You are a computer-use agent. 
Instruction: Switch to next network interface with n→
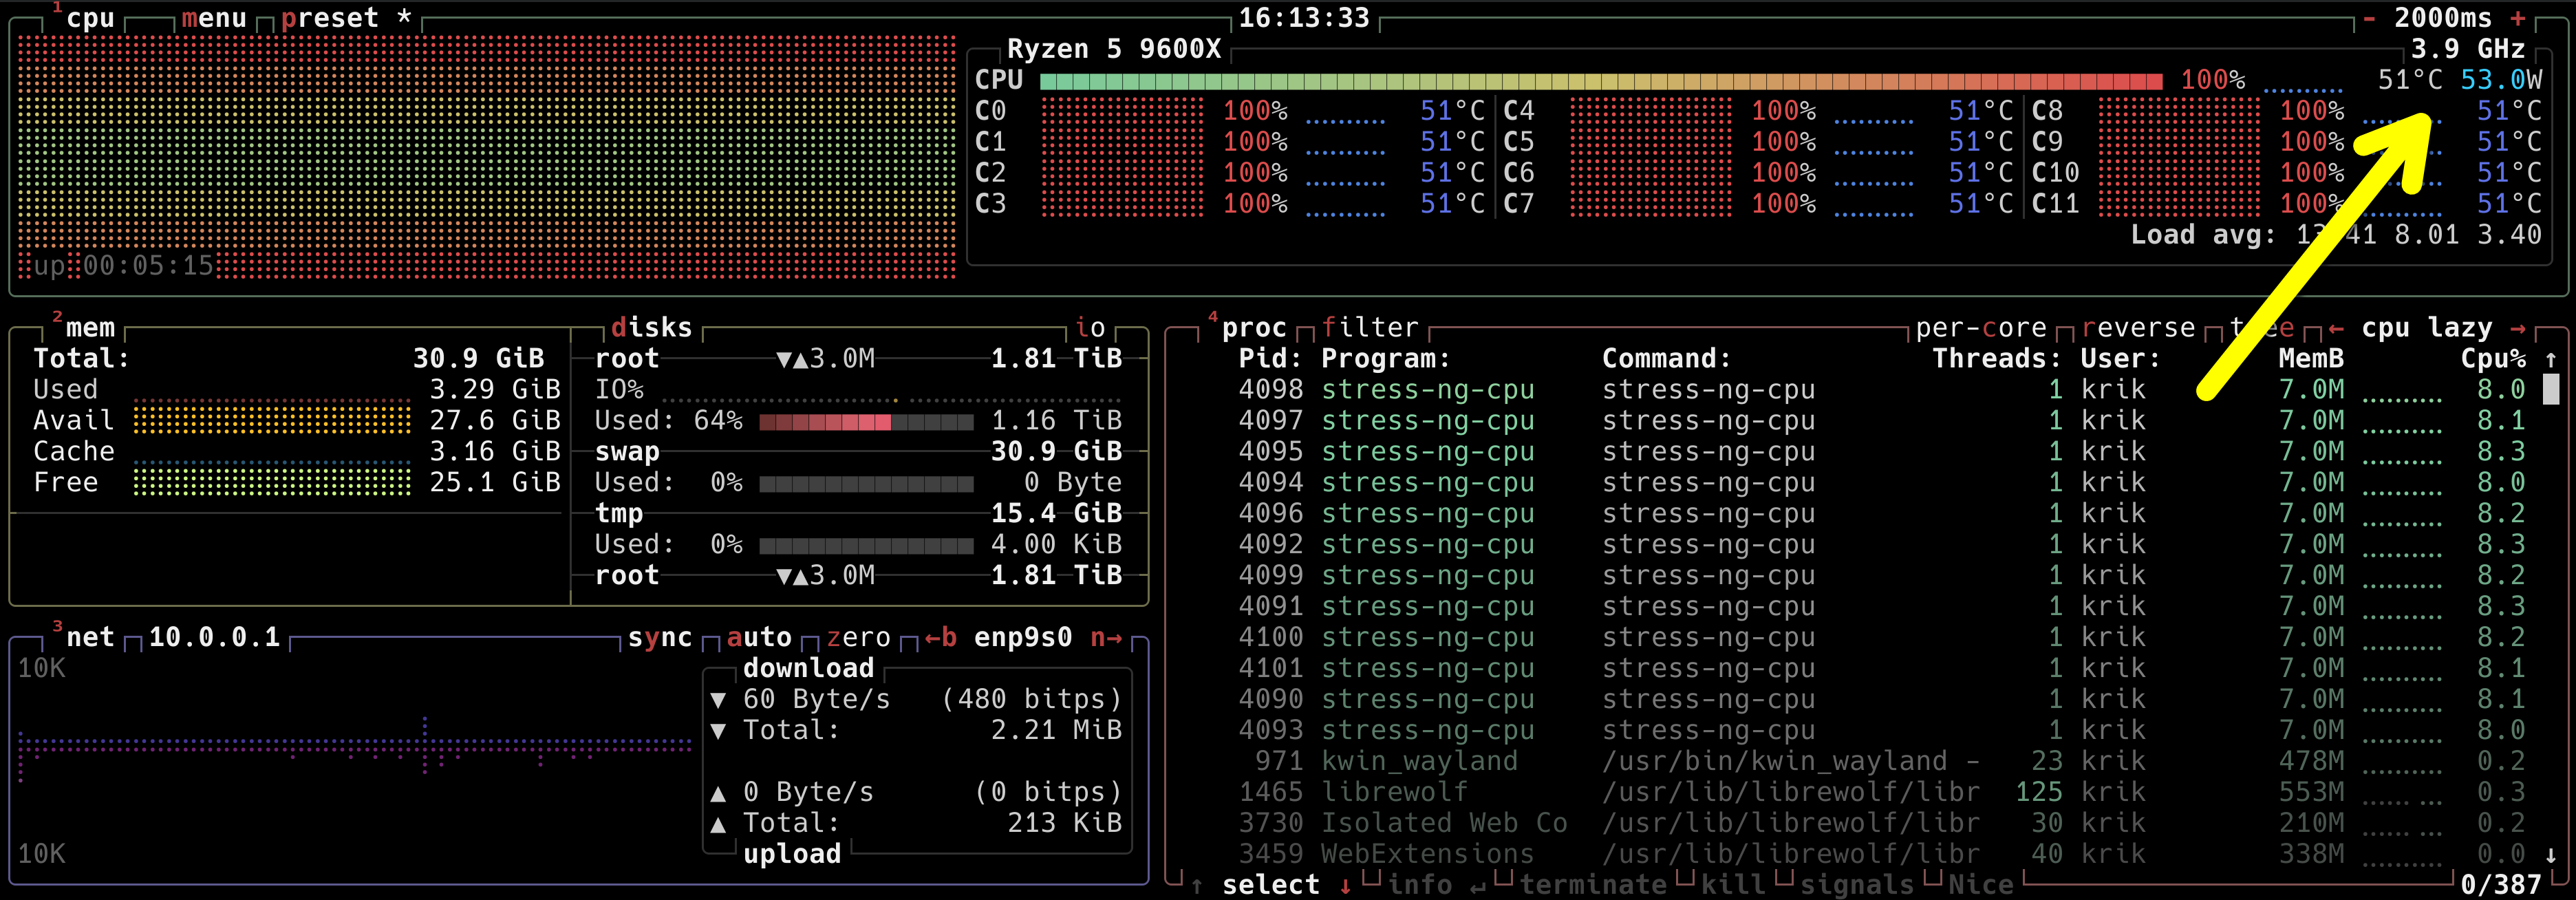(1106, 637)
